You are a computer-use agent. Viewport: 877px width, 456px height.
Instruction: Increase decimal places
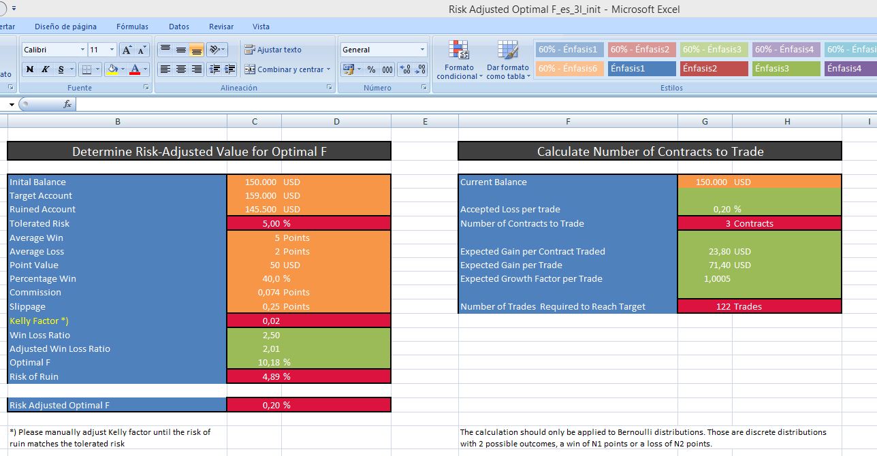(404, 69)
